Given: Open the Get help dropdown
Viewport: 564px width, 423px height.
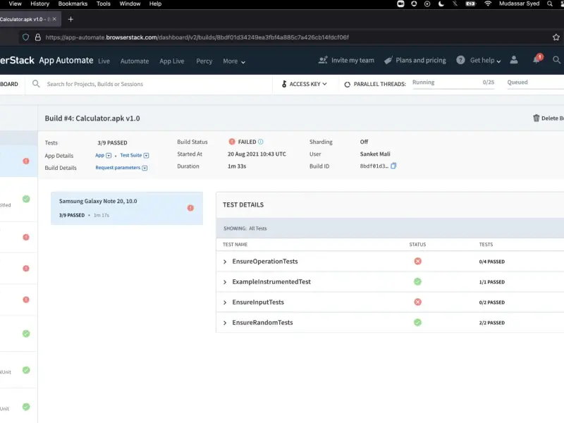Looking at the screenshot, I should (x=485, y=61).
